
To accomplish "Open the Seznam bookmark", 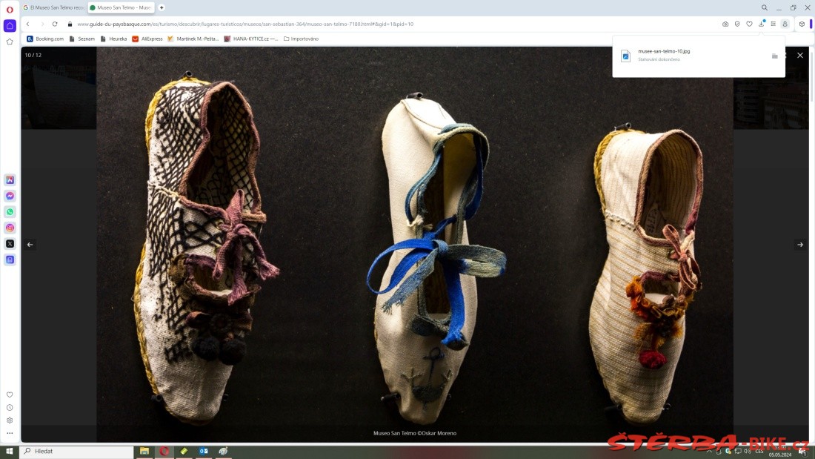I will (82, 39).
